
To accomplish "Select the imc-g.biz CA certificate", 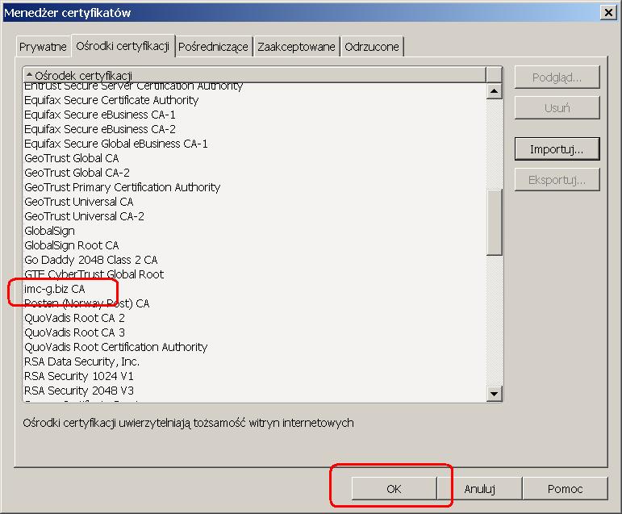I will tap(55, 289).
